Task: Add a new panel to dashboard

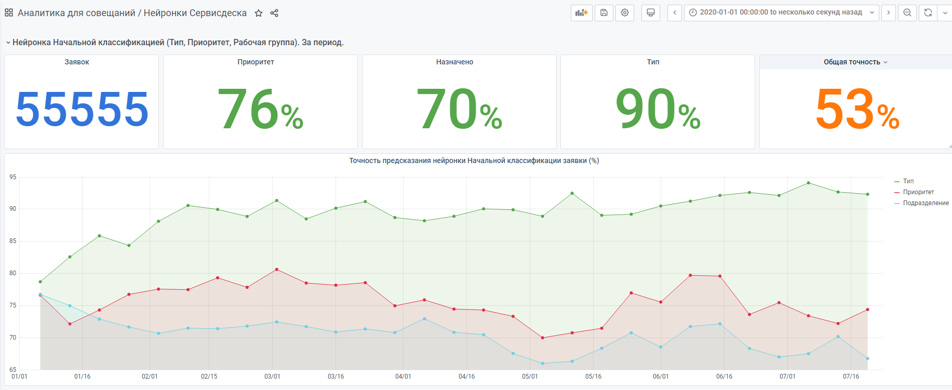Action: click(582, 12)
